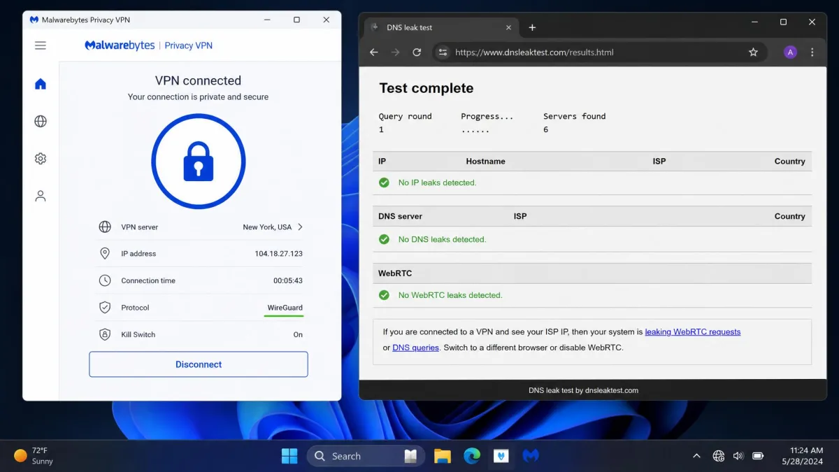Bookmark this page with the star icon

click(x=753, y=52)
